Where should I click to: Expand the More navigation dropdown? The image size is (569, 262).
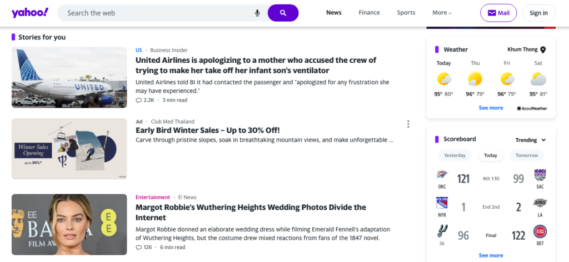pos(442,13)
